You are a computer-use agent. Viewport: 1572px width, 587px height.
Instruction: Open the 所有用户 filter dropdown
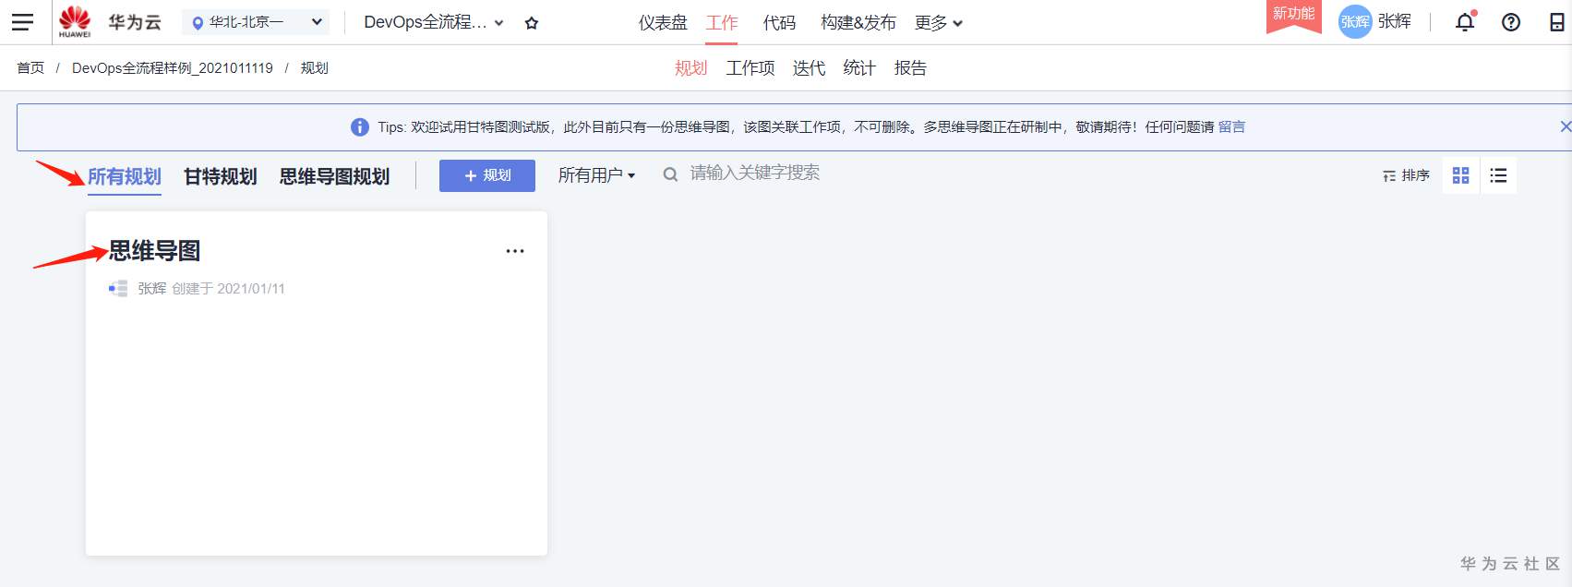pos(596,175)
